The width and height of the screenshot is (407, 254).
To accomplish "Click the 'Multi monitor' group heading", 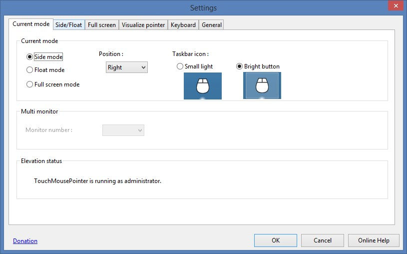I will [39, 111].
